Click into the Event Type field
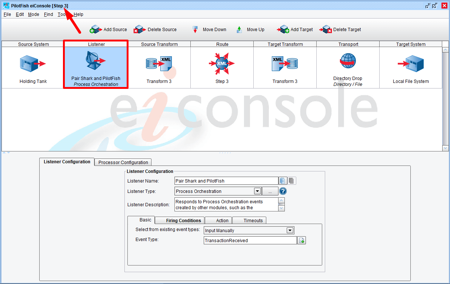The width and height of the screenshot is (450, 284). tap(250, 241)
